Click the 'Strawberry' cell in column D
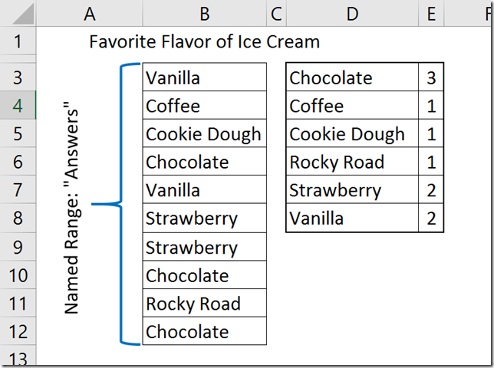Image resolution: width=494 pixels, height=368 pixels. [352, 191]
